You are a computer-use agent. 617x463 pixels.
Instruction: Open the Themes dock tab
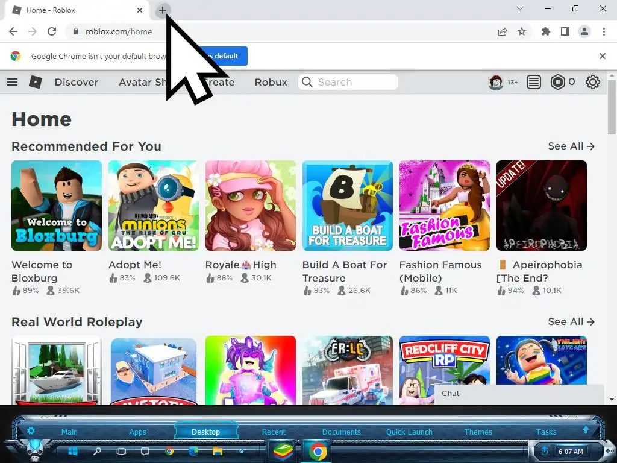click(478, 432)
